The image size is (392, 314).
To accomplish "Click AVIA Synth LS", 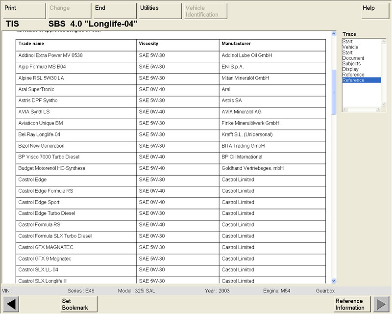I will coord(34,112).
